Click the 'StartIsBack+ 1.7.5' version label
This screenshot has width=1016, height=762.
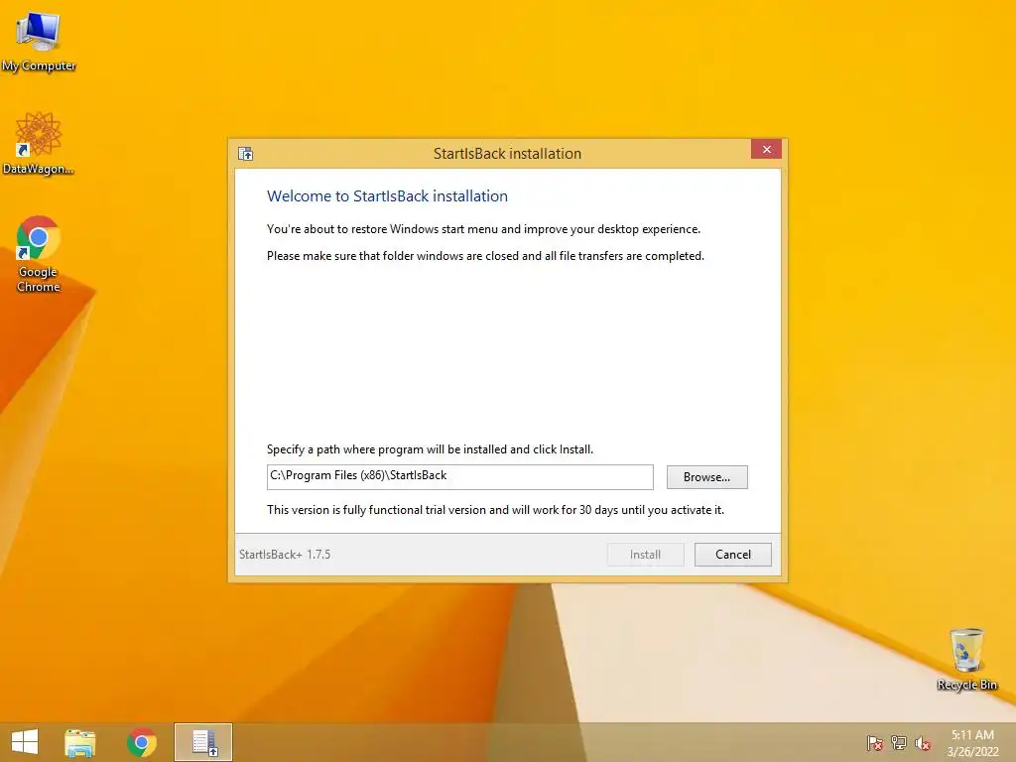[285, 555]
